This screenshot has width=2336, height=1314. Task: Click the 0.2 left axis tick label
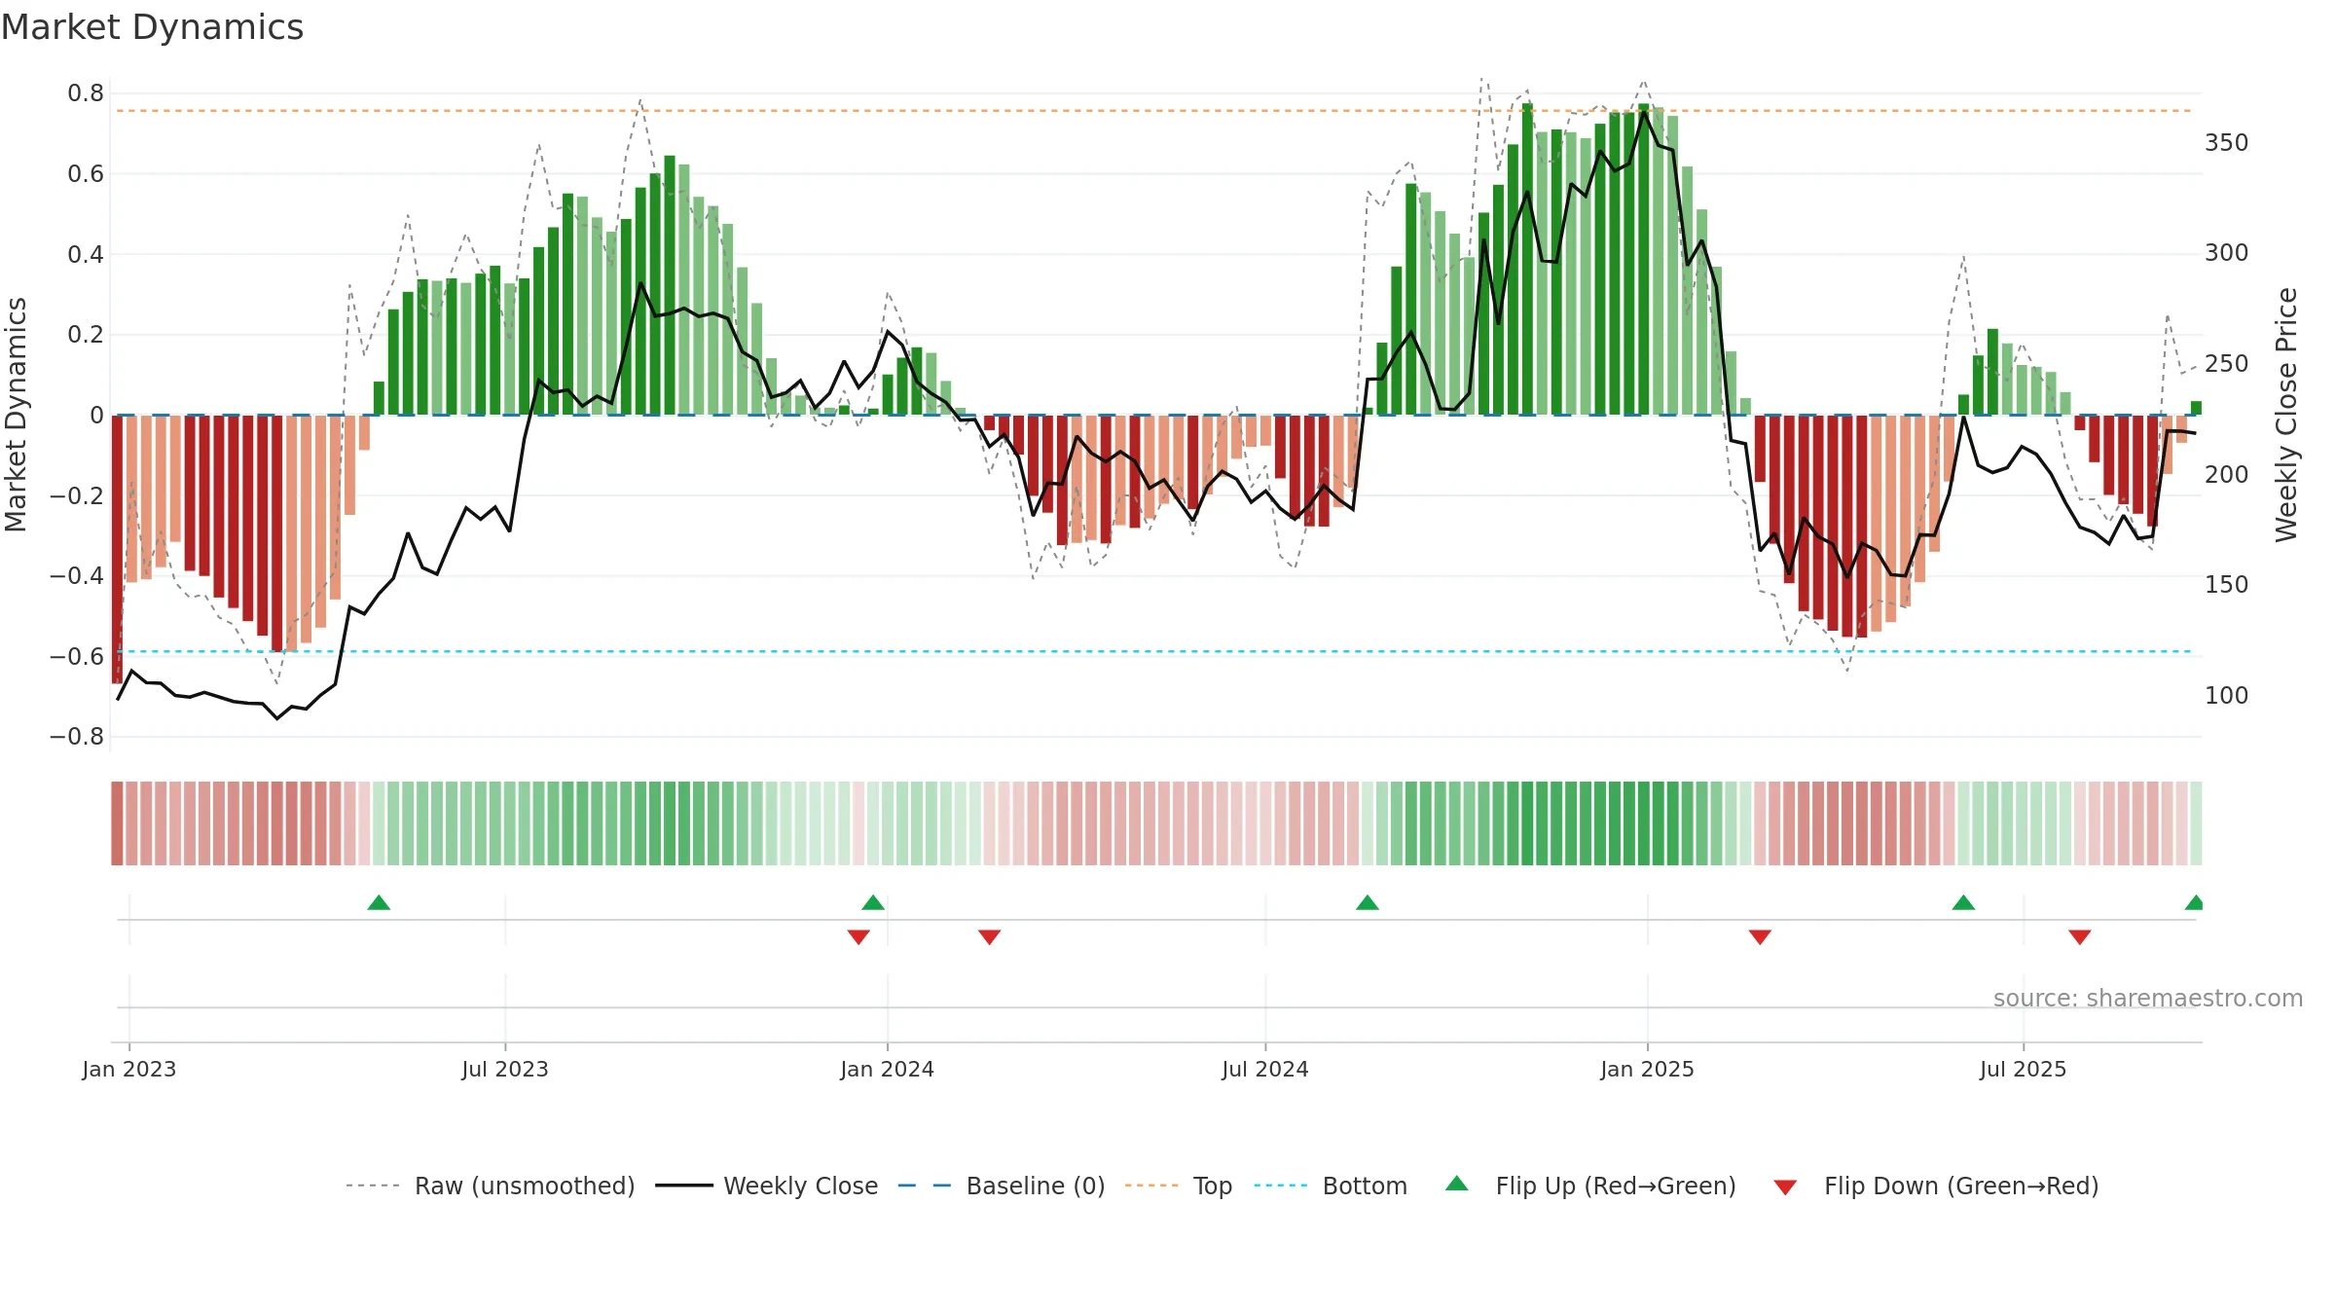tap(86, 335)
